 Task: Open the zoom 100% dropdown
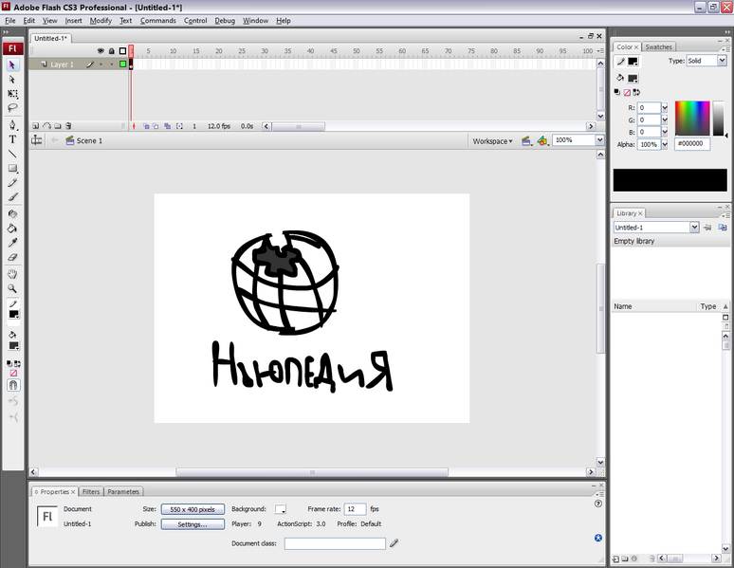[599, 140]
